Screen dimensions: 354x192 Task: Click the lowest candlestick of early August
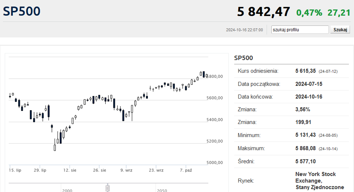(x=55, y=145)
